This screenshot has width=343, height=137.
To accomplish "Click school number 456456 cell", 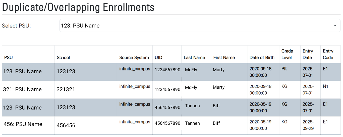I will pyautogui.click(x=66, y=125).
